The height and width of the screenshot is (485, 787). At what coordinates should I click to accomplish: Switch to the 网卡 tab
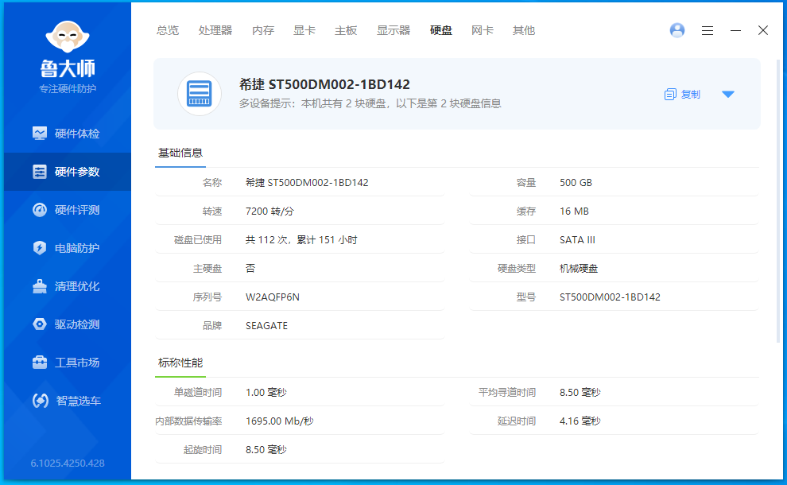[483, 31]
